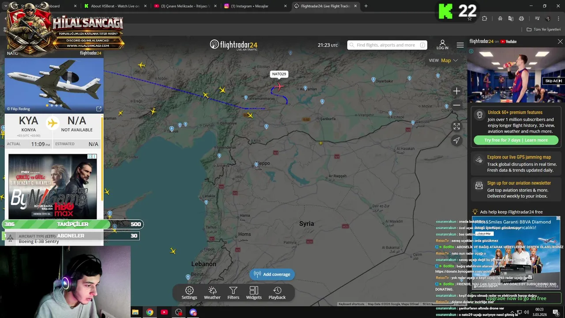
Task: Open the Flightradar24 Settings gear
Action: tap(189, 292)
